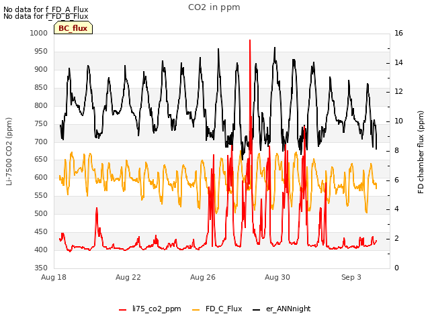Image resolution: width=430 pixels, height=322 pixels.
Task: Click the 600 left y-axis label
Action: coord(41,177)
